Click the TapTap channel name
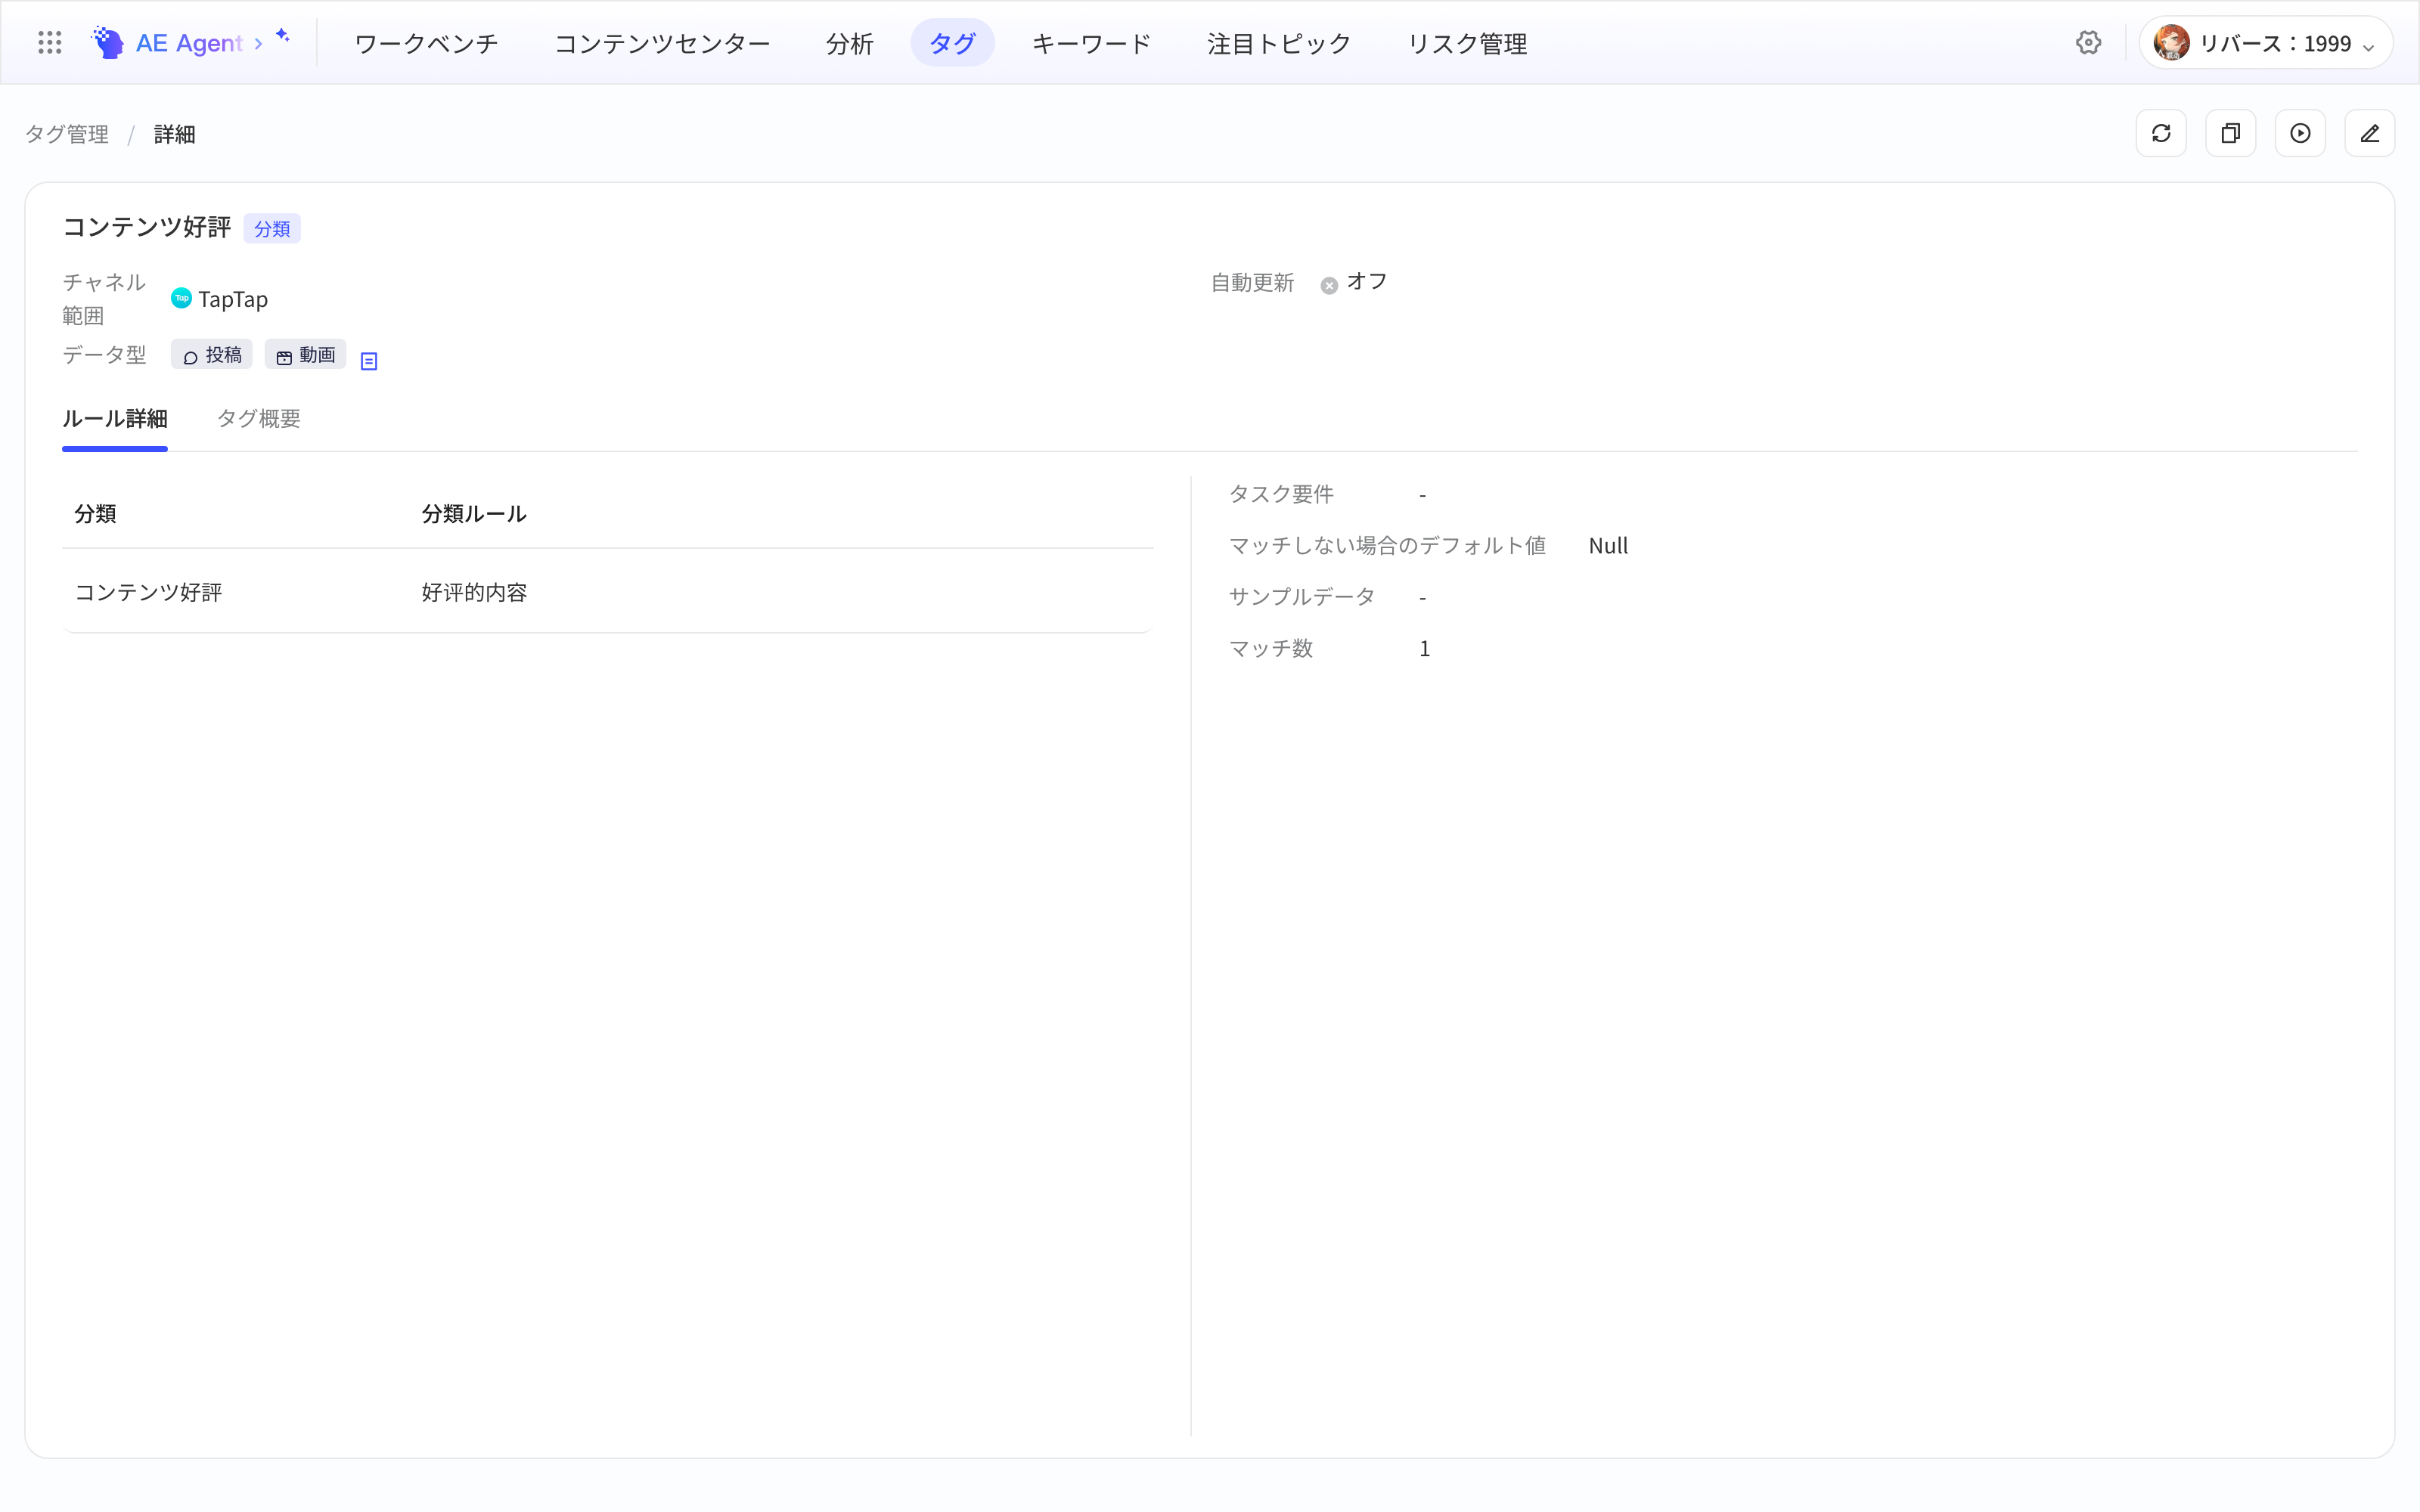This screenshot has width=2420, height=1512. tap(233, 299)
